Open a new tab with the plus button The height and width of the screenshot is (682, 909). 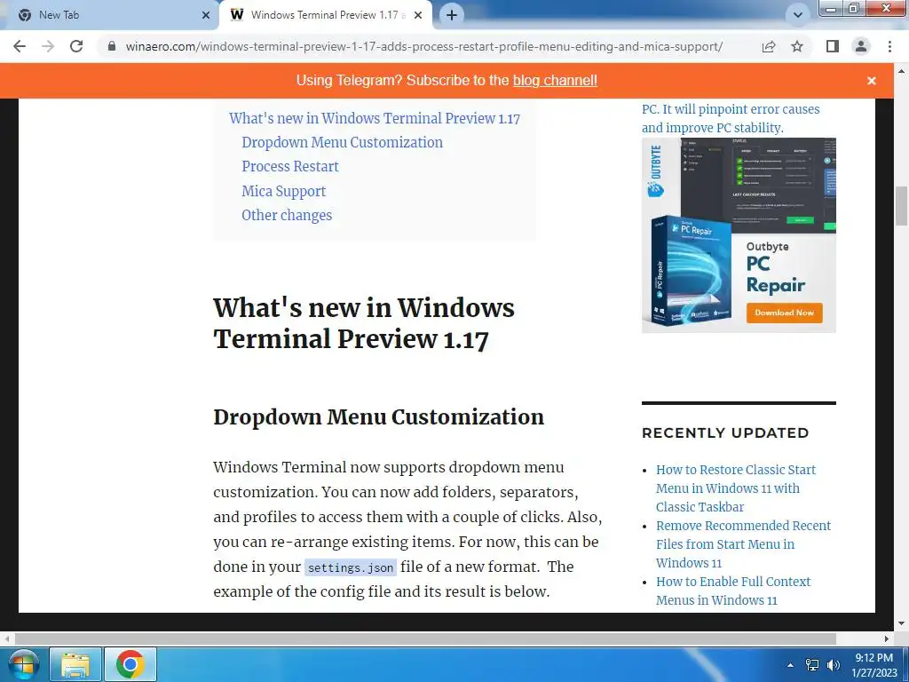click(x=452, y=15)
